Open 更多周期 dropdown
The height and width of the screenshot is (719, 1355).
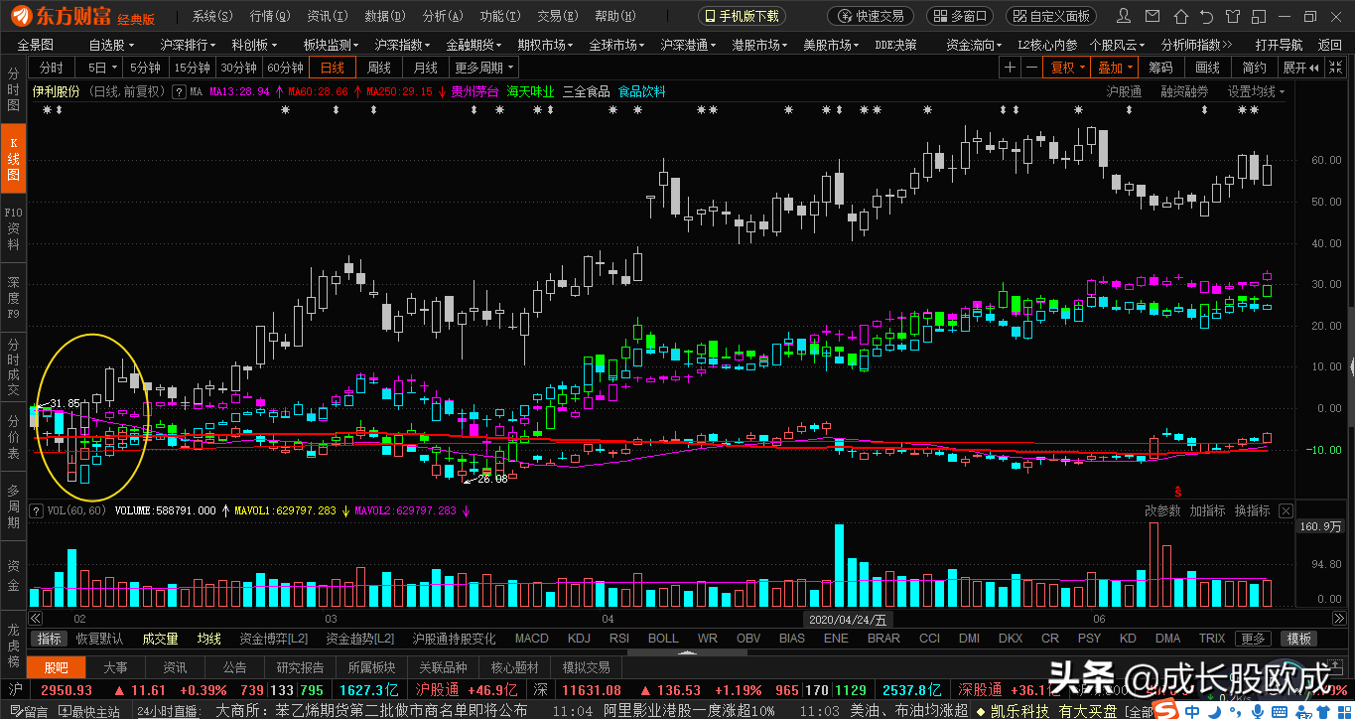[x=484, y=68]
